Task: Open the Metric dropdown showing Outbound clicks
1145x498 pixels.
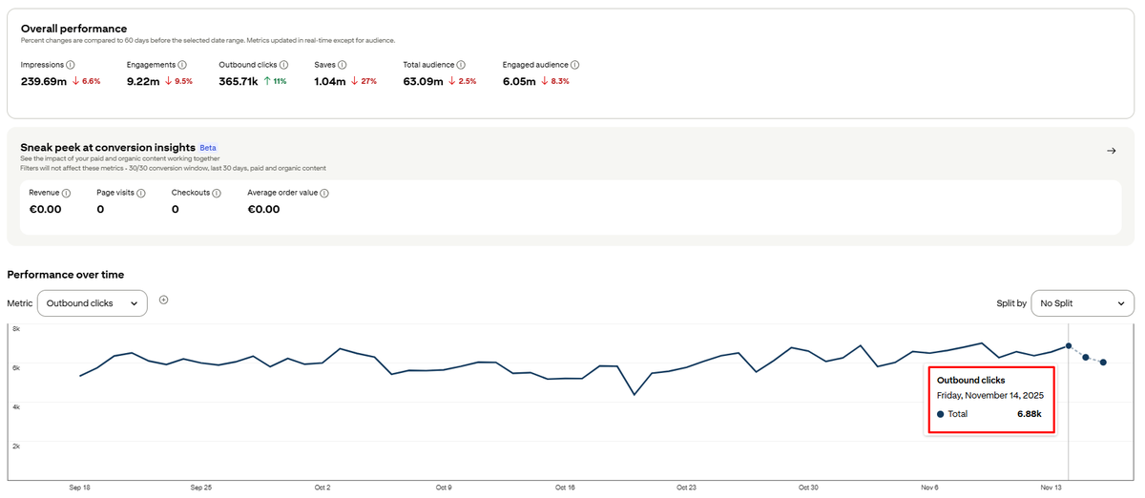Action: (x=93, y=303)
